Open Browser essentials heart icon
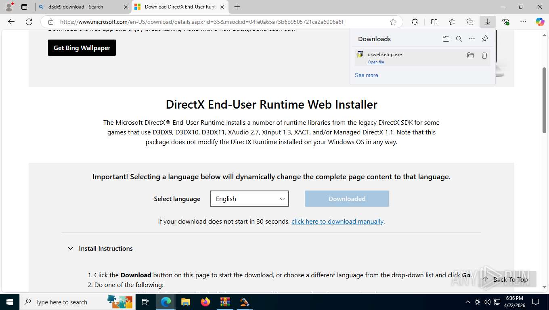This screenshot has height=310, width=549. pyautogui.click(x=505, y=22)
